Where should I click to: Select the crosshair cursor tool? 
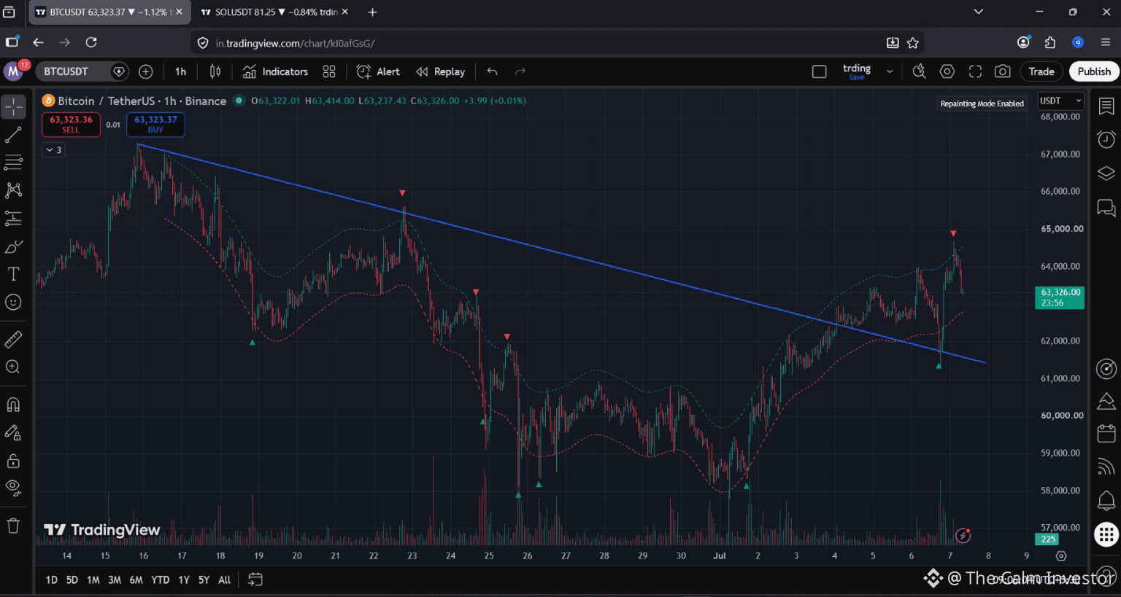pos(13,106)
